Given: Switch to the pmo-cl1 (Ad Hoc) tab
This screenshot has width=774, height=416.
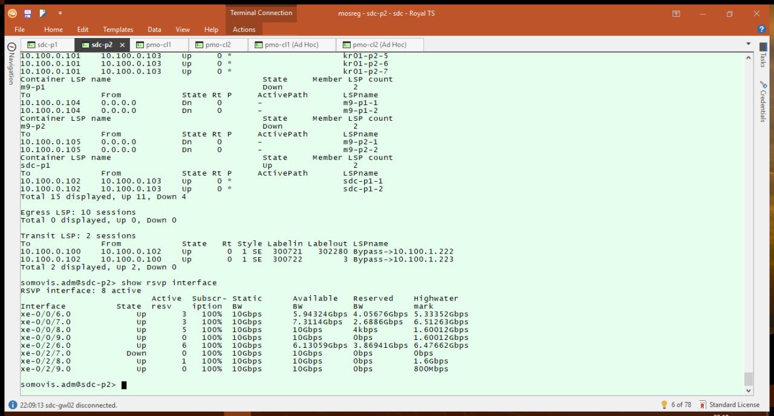Looking at the screenshot, I should 292,45.
